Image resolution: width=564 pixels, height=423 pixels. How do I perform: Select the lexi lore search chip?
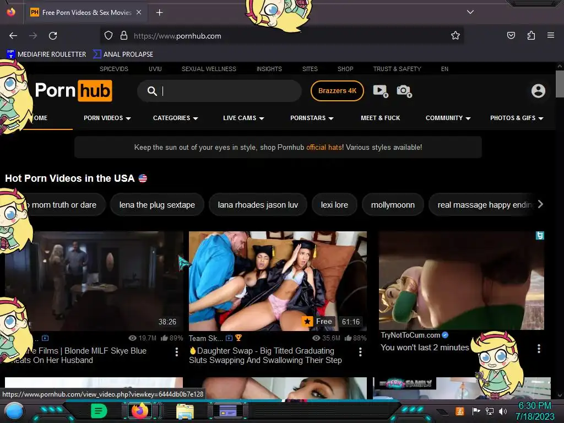pyautogui.click(x=334, y=205)
